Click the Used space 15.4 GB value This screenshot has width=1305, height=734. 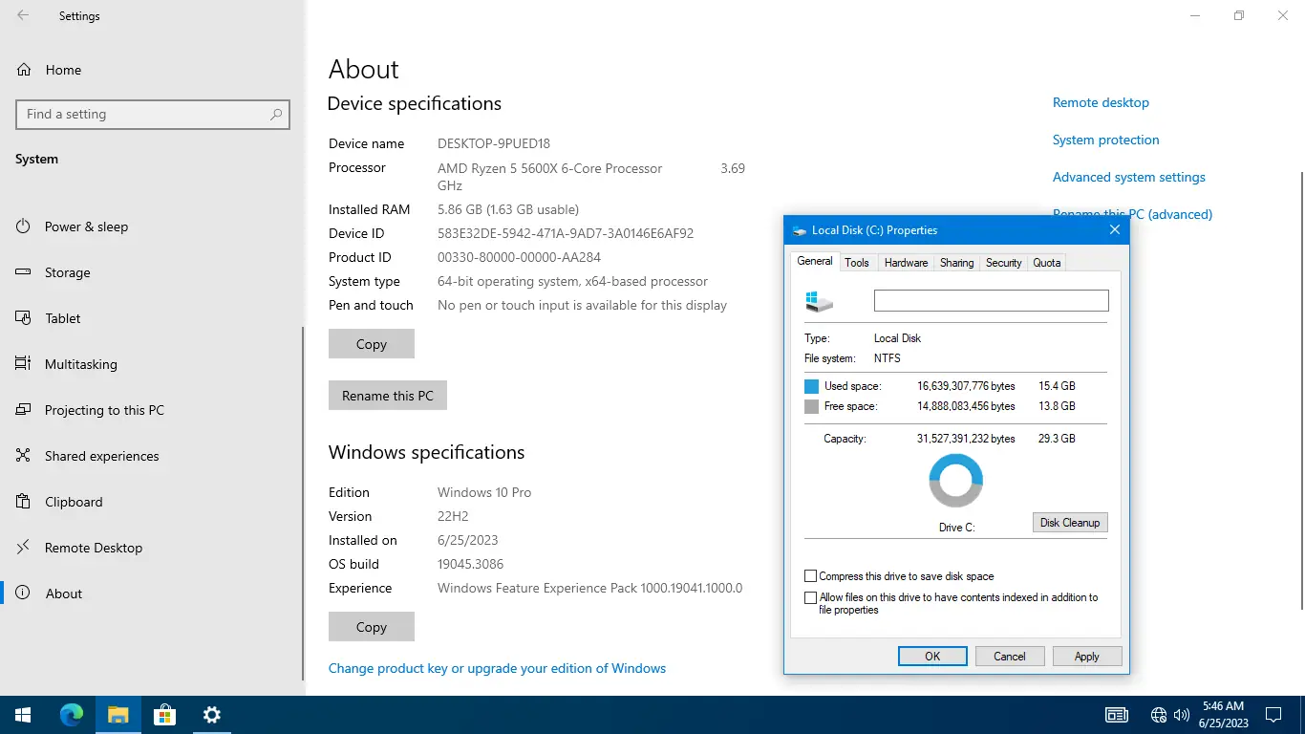[1057, 386]
